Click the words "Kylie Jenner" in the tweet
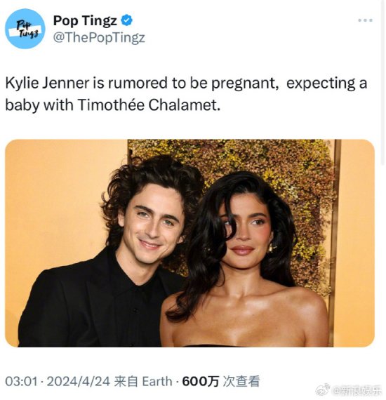This screenshot has height=400, width=386. pyautogui.click(x=48, y=84)
